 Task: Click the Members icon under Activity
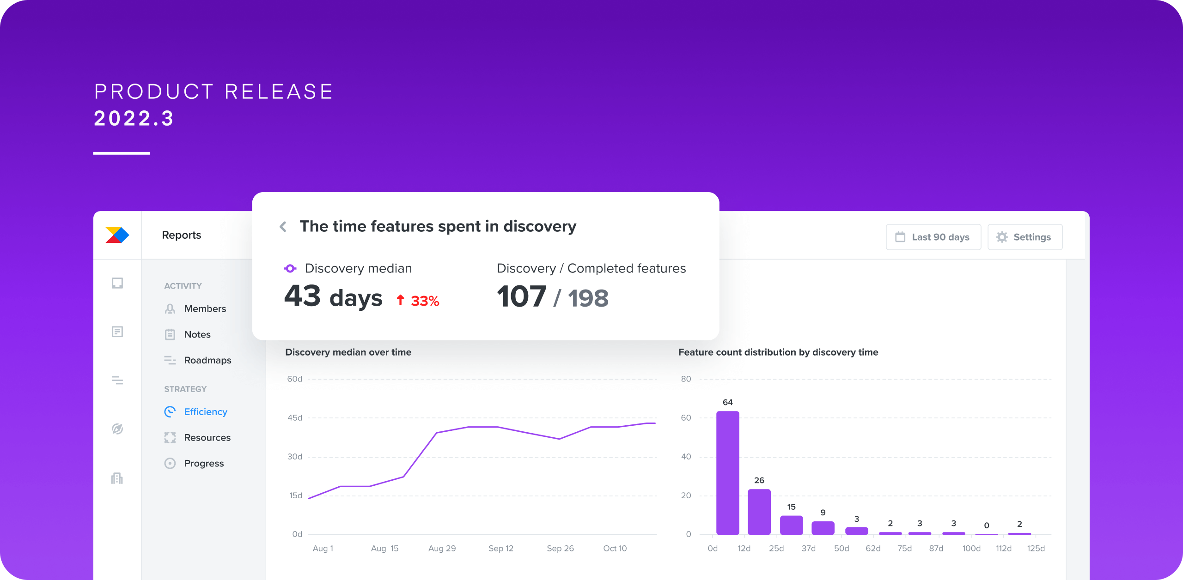coord(169,308)
